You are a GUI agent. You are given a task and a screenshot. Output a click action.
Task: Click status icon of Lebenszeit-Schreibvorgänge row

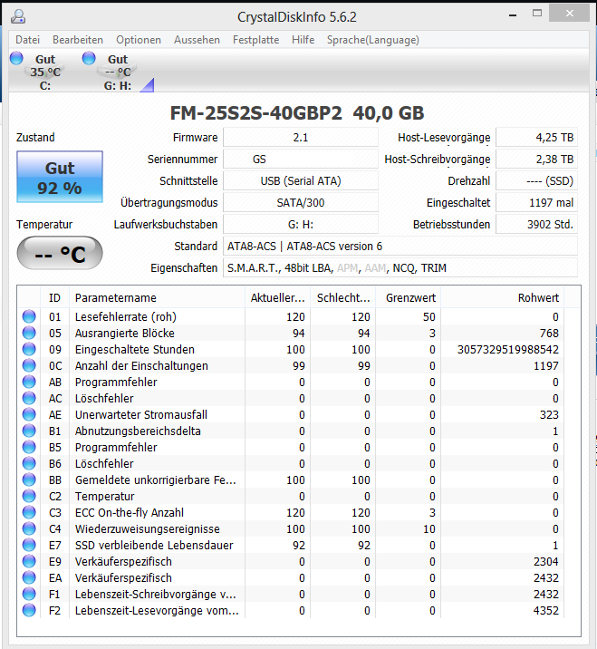point(29,594)
